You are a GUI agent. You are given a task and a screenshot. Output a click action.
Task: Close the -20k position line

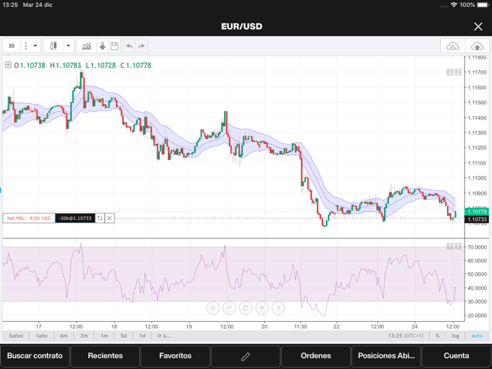point(109,218)
